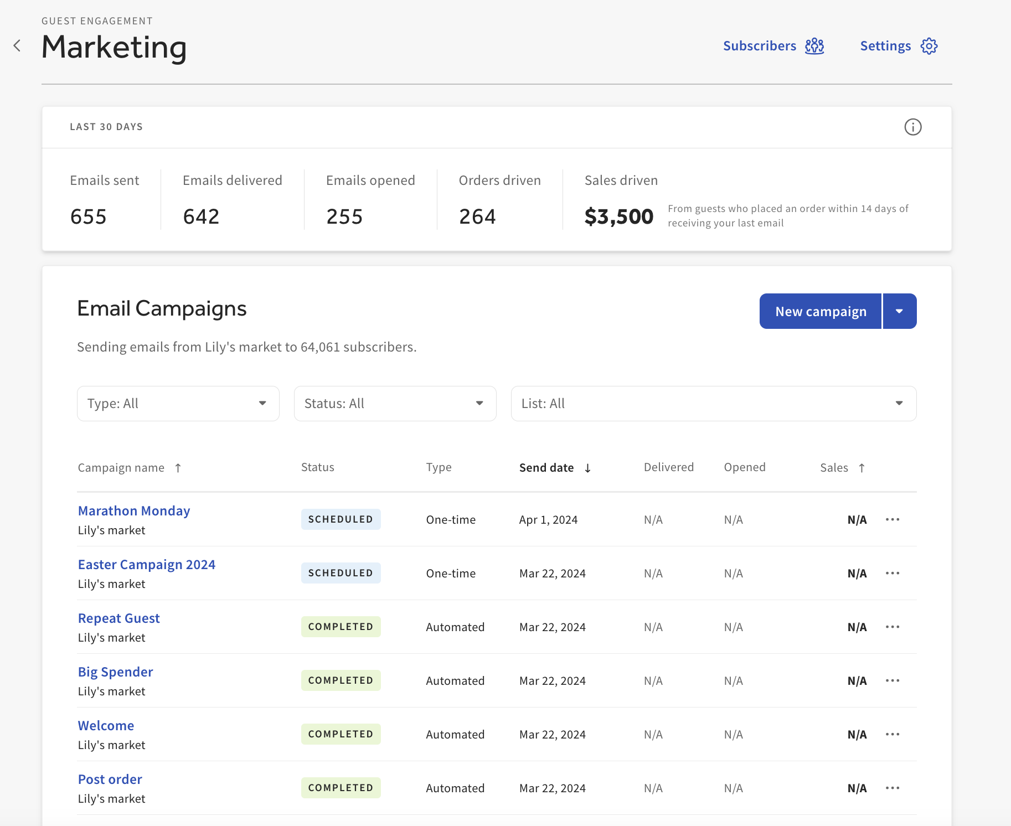Open the ellipsis menu for Repeat Guest

[893, 627]
